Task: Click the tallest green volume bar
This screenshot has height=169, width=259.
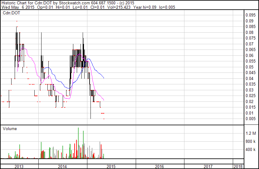Action: coord(78,143)
